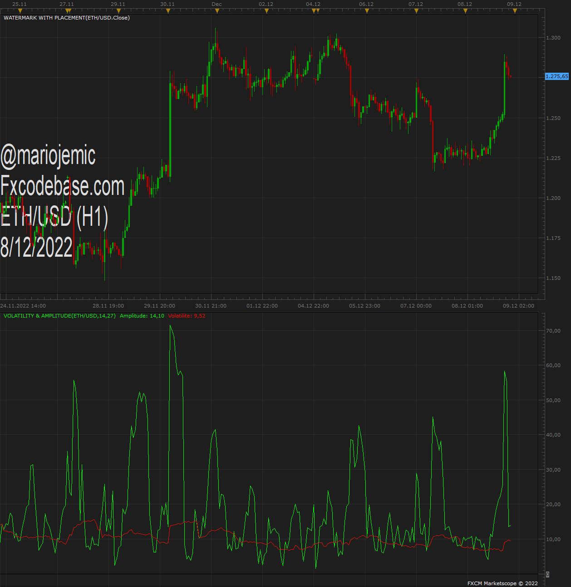
Task: Click the 40,00 indicator axis label
Action: pos(553,435)
